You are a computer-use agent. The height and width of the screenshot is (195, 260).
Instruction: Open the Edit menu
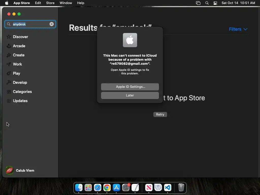(38, 3)
